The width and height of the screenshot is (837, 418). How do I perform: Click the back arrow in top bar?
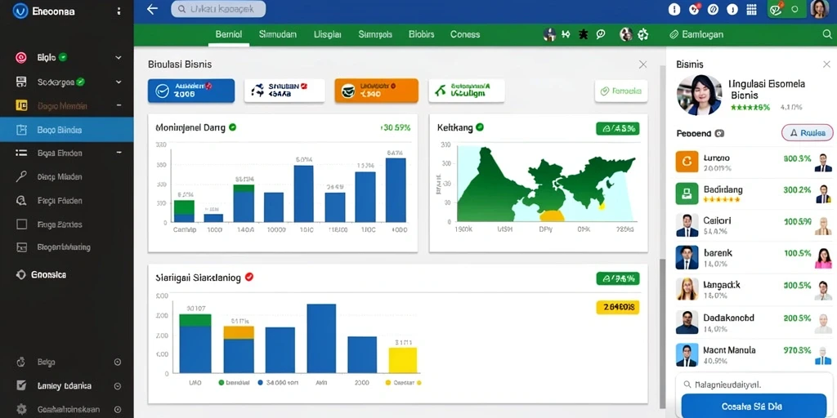[152, 9]
